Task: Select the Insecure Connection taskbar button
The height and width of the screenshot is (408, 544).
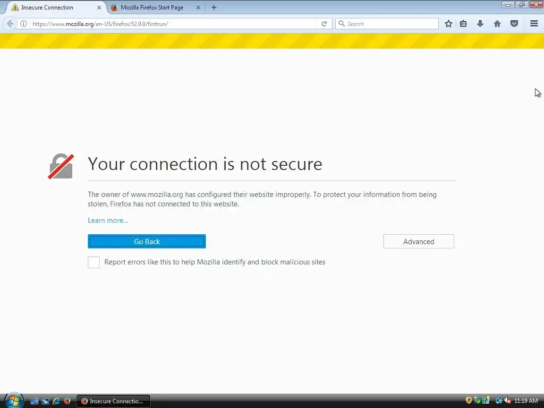Action: coord(113,401)
